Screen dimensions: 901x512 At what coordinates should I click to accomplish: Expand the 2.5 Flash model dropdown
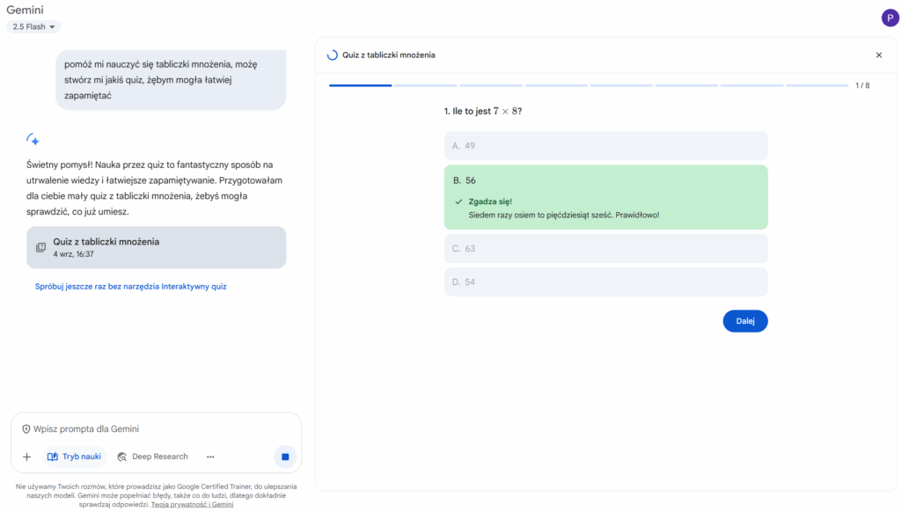34,27
